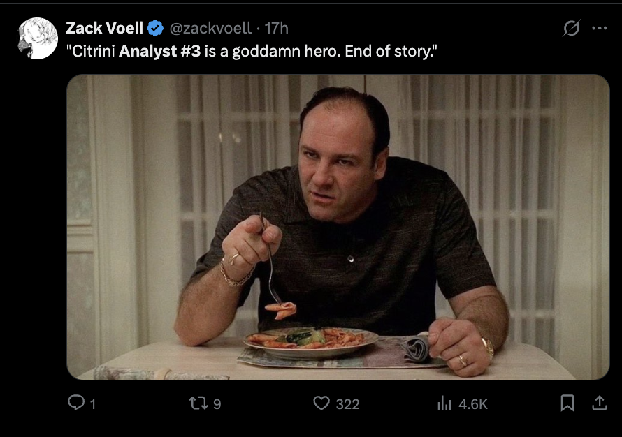
Task: Click the 4.6K views count
Action: pos(472,403)
